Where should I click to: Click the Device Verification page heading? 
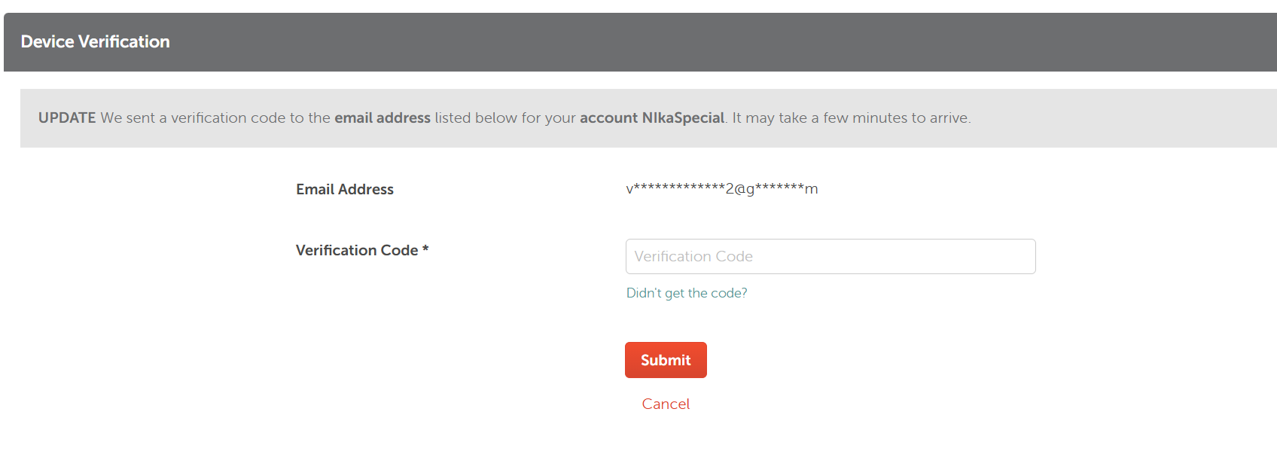tap(95, 41)
